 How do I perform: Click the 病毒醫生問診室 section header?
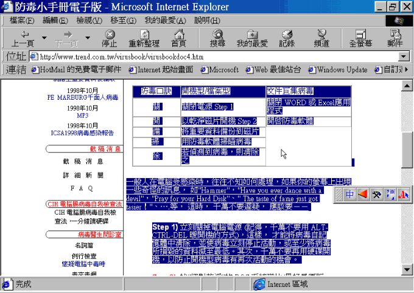[x=99, y=235]
